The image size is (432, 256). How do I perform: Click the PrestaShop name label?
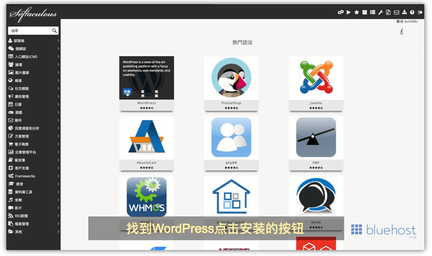click(x=231, y=103)
